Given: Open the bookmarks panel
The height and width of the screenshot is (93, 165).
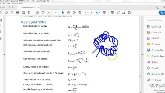Looking at the screenshot, I should 1,26.
